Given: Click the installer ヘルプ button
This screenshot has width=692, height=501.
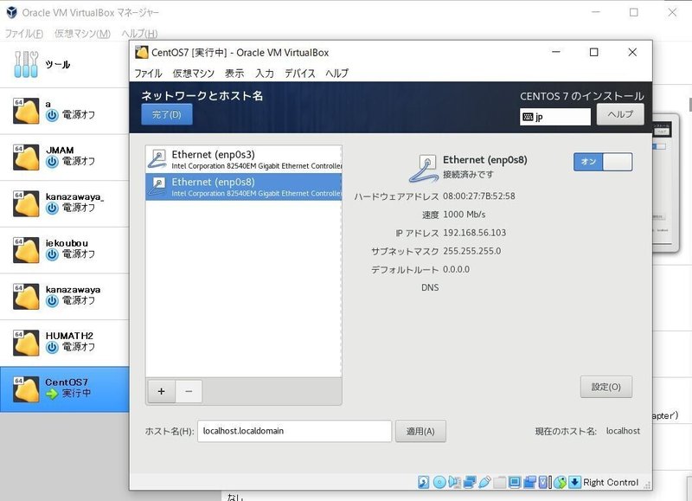Looking at the screenshot, I should click(620, 114).
